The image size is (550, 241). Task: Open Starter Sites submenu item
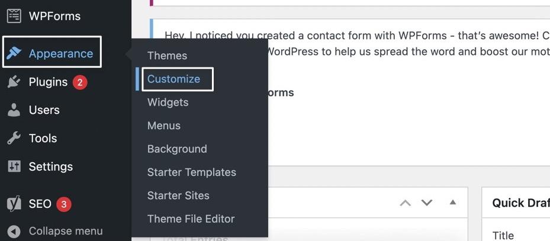[x=178, y=196]
